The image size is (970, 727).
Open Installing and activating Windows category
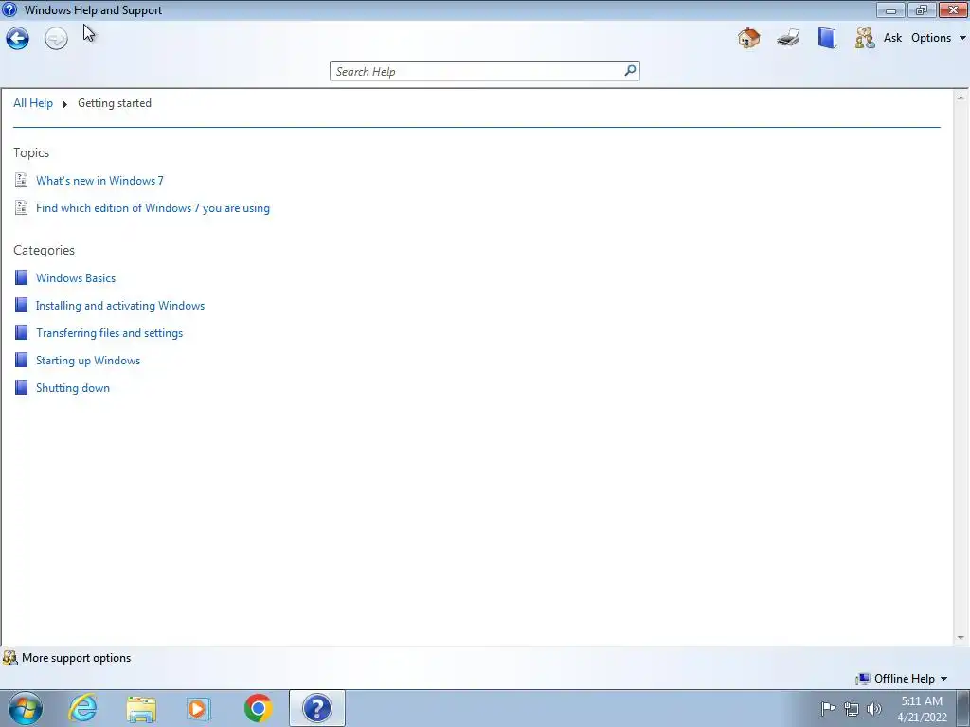(x=120, y=306)
